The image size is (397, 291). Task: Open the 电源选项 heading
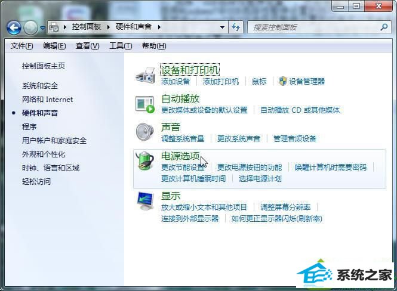(x=180, y=156)
